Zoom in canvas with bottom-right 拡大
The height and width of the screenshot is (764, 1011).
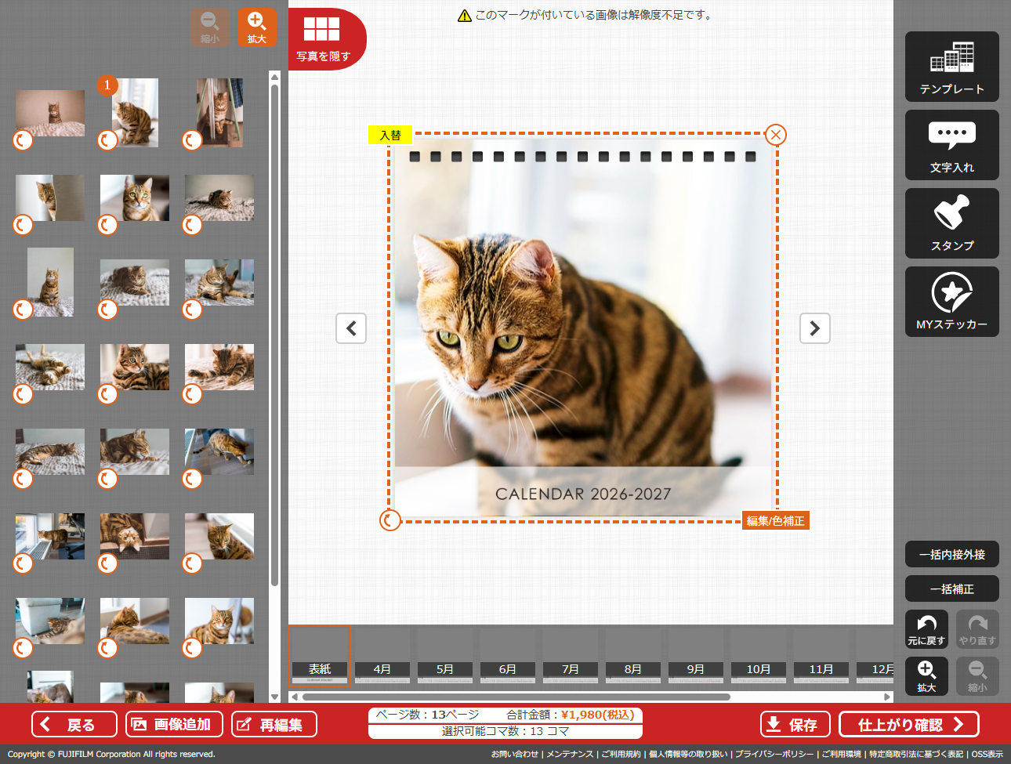(926, 675)
